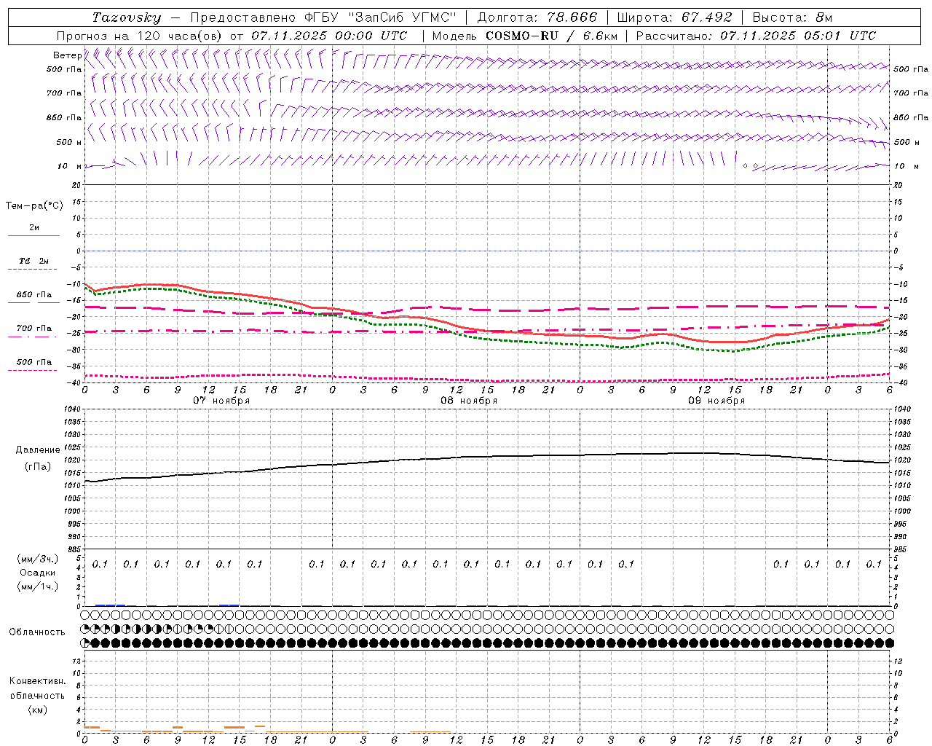Image resolution: width=932 pixels, height=746 pixels.
Task: Click the "(мм/1ч.)" units label
Action: (x=37, y=586)
